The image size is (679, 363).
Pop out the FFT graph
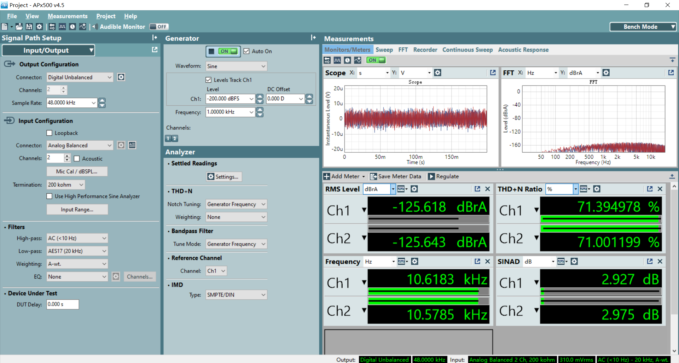(x=671, y=72)
